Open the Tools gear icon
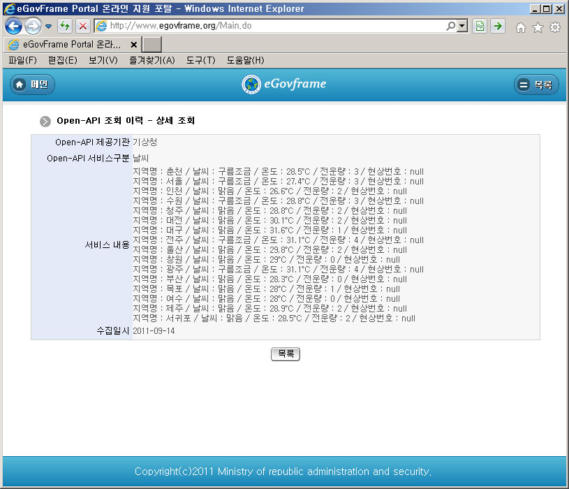 coord(555,27)
